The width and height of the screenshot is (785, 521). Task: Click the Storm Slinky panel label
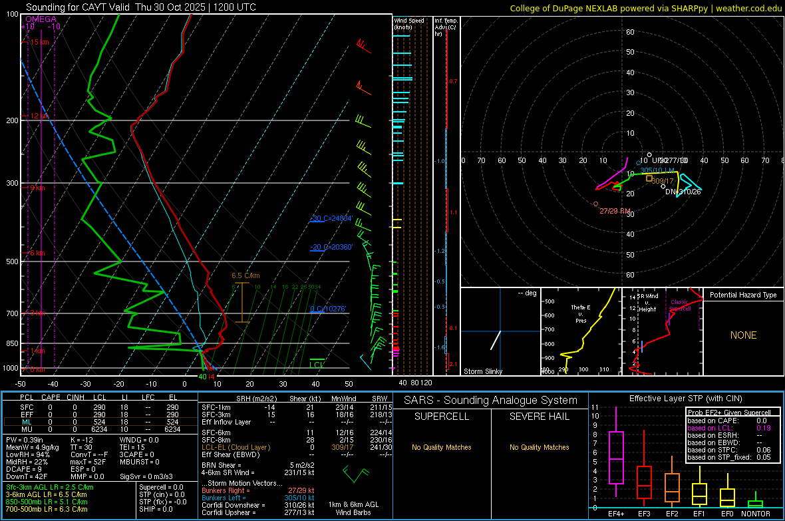pos(482,371)
